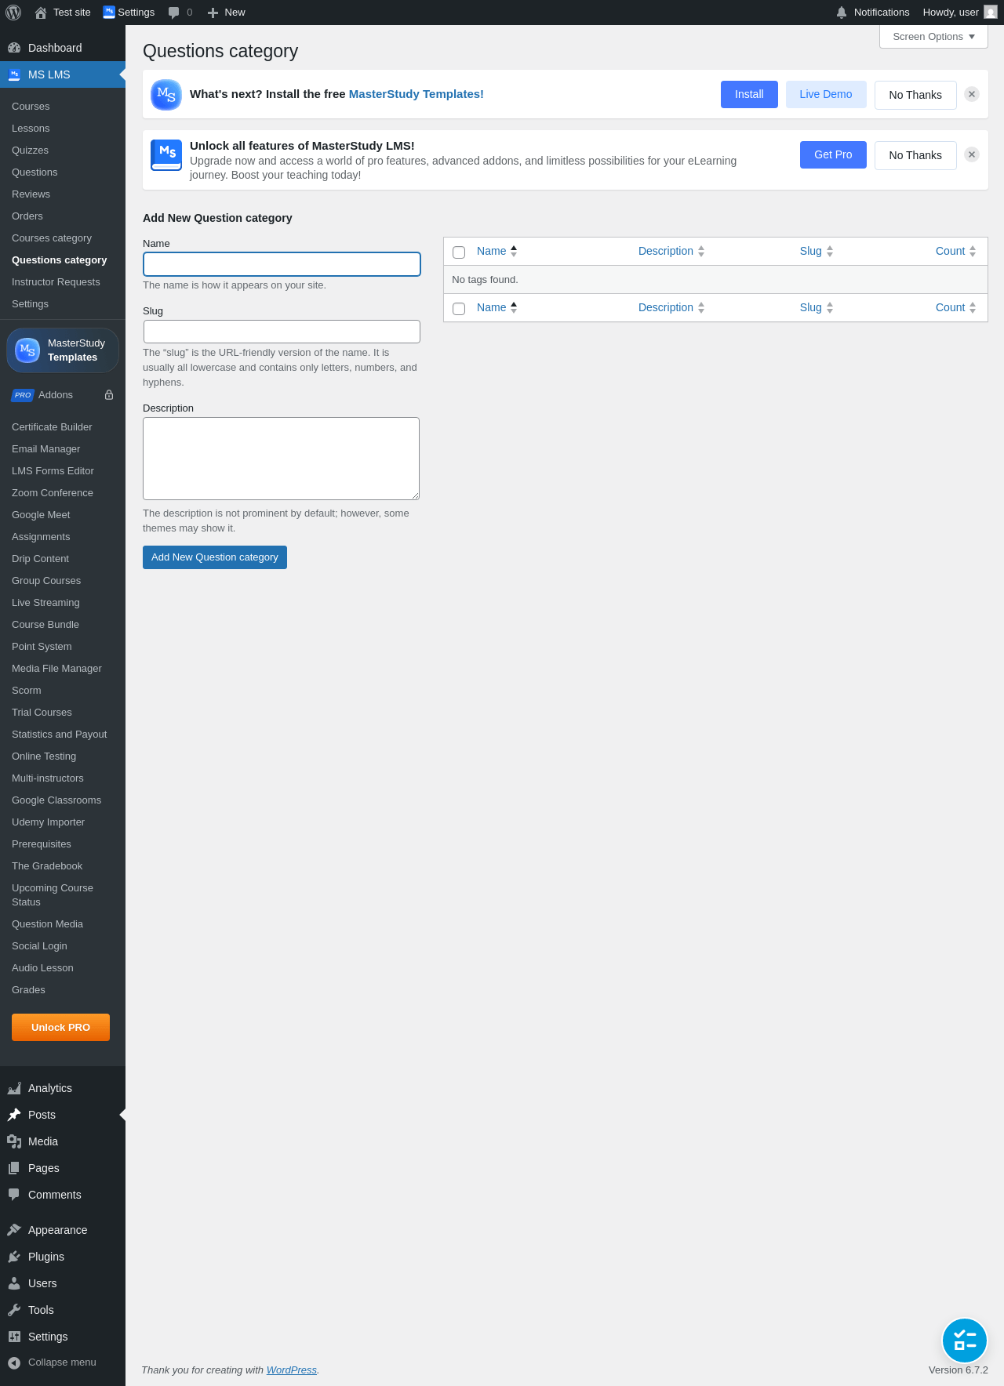Open Notifications bell

[842, 13]
